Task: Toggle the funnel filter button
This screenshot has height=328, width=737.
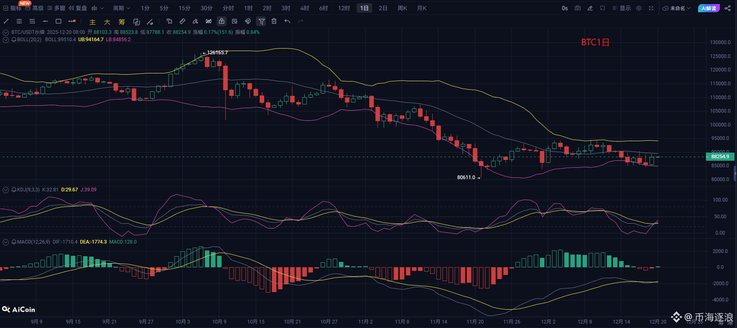Action: [x=261, y=21]
